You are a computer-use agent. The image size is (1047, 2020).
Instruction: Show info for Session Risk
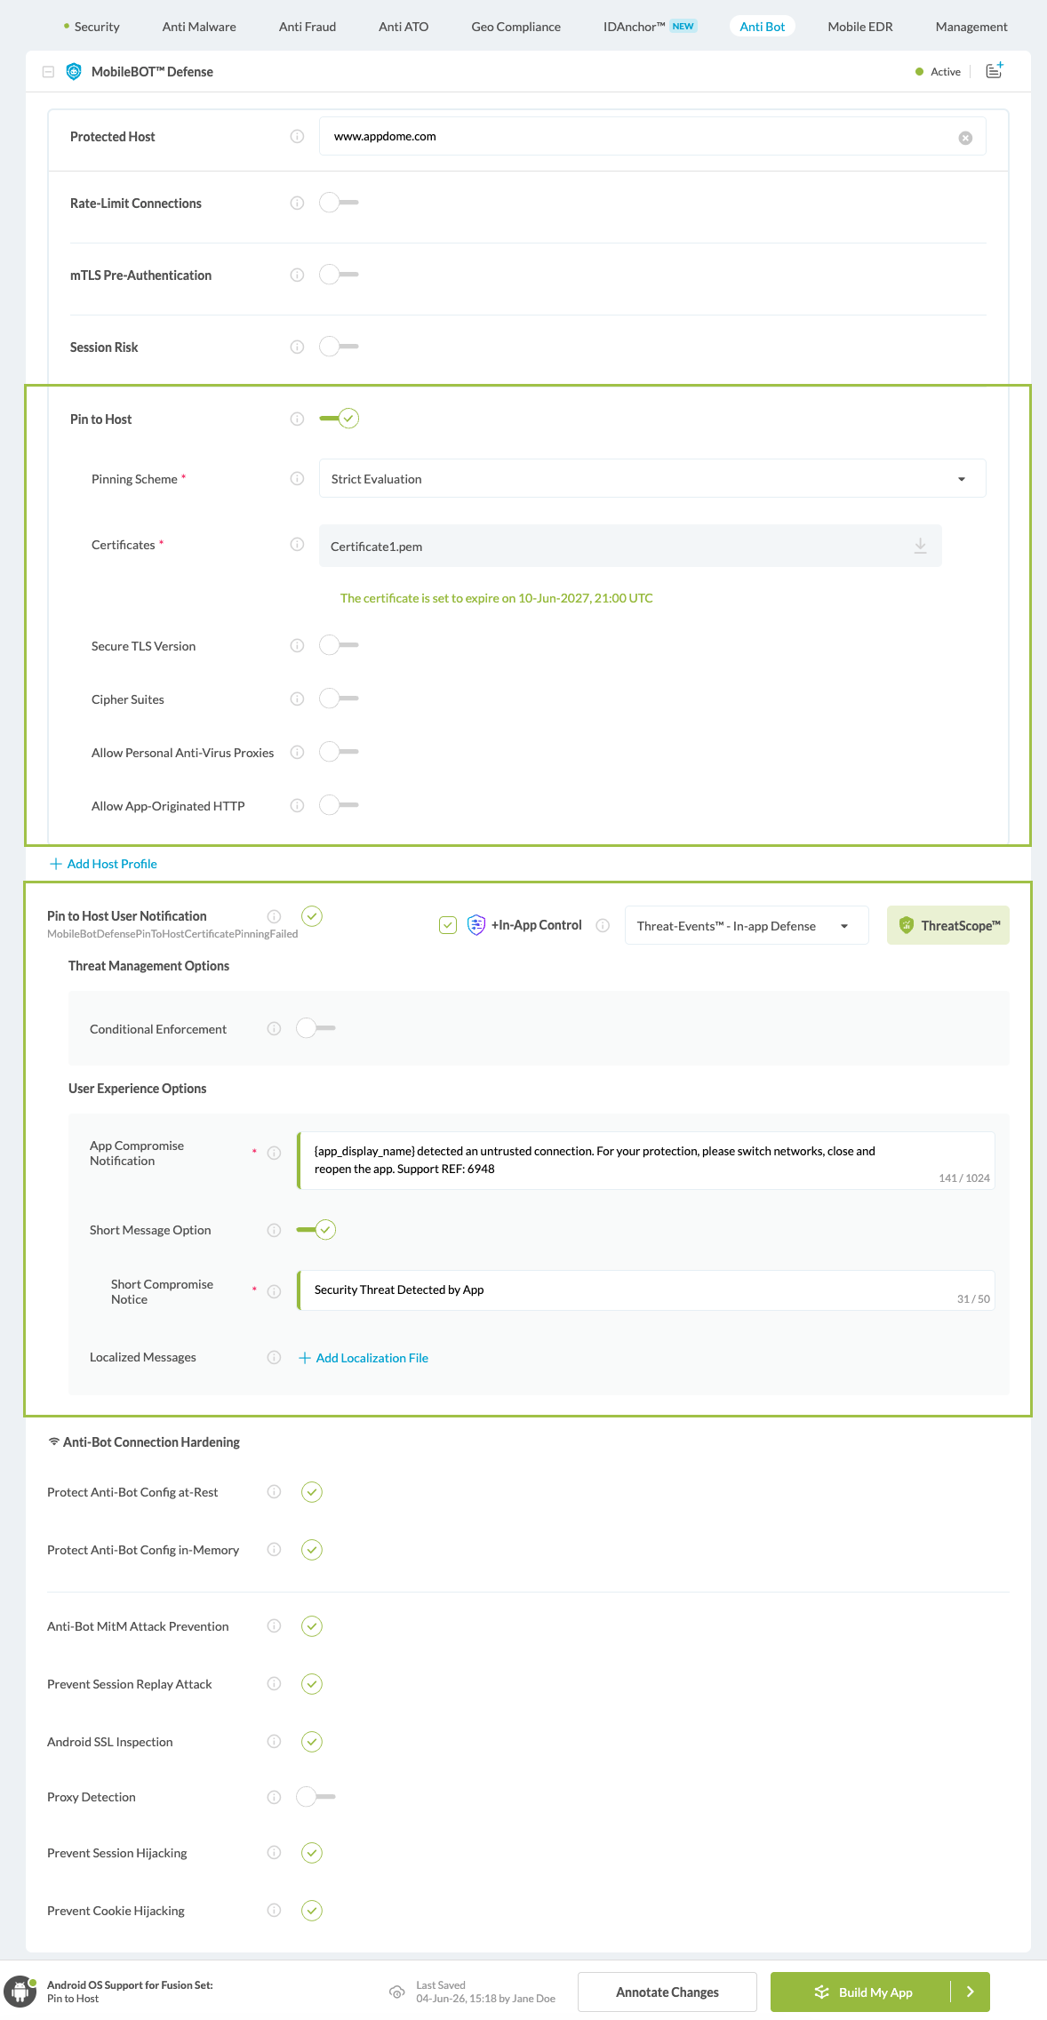point(297,347)
